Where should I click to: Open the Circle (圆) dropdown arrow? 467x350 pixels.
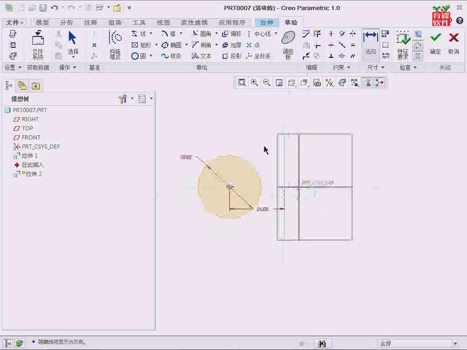pyautogui.click(x=151, y=56)
